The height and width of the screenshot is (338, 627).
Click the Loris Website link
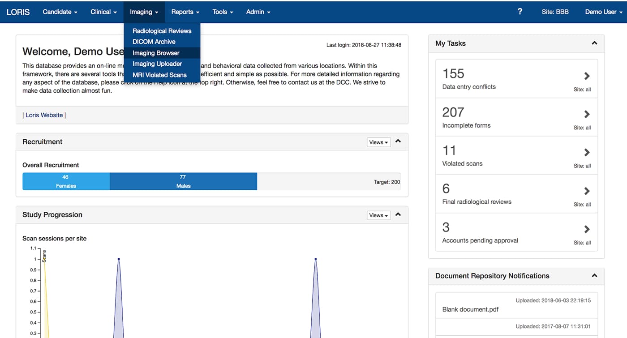43,115
